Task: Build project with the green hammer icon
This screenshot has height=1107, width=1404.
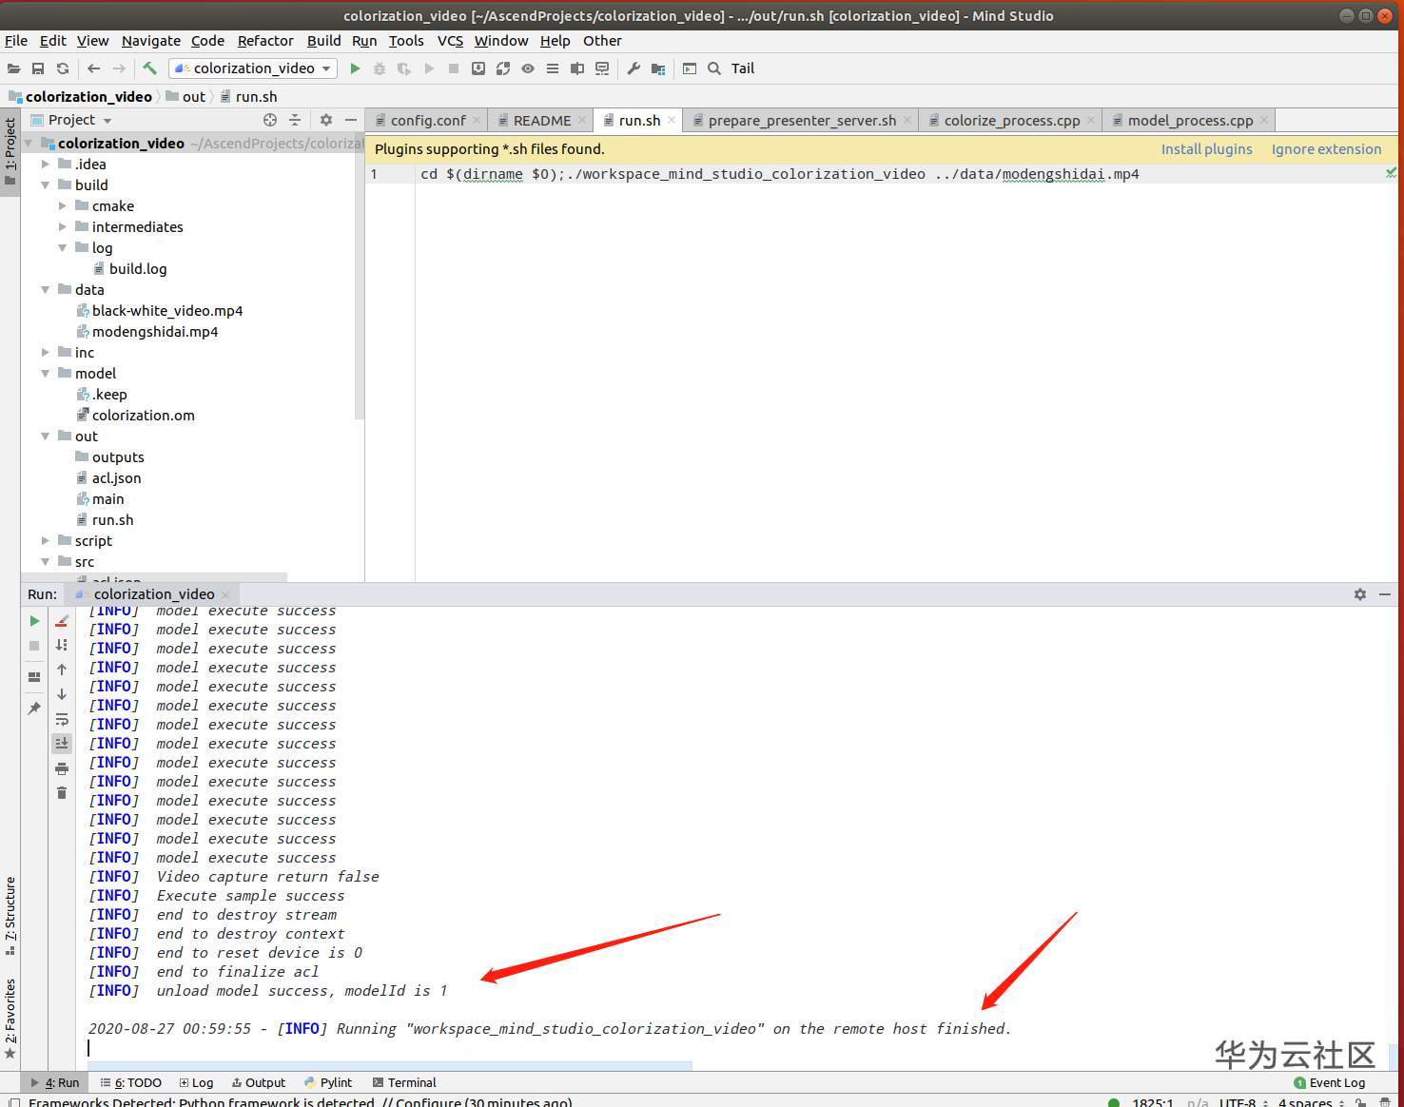Action: (149, 68)
